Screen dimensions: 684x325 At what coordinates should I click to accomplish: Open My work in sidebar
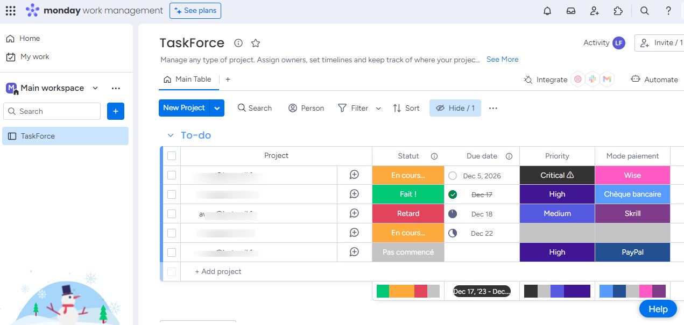(27, 57)
